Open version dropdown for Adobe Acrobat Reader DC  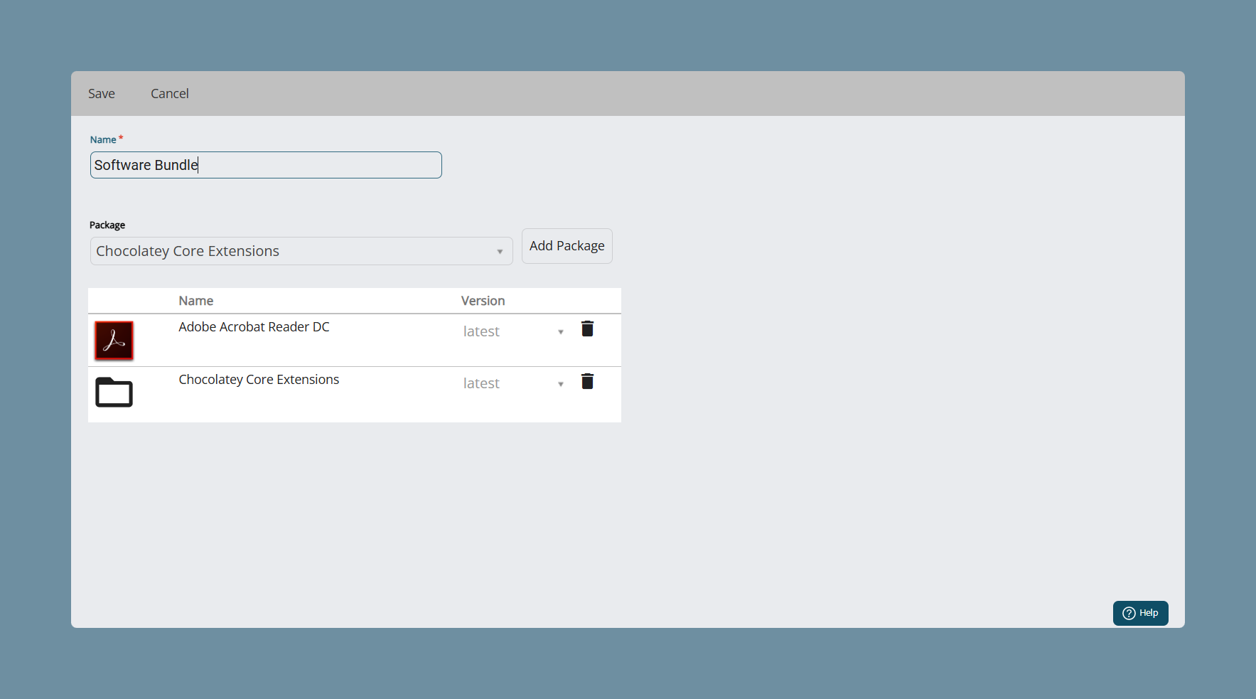[x=513, y=331]
